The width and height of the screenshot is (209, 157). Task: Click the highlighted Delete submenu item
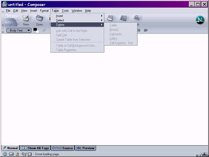point(77,25)
